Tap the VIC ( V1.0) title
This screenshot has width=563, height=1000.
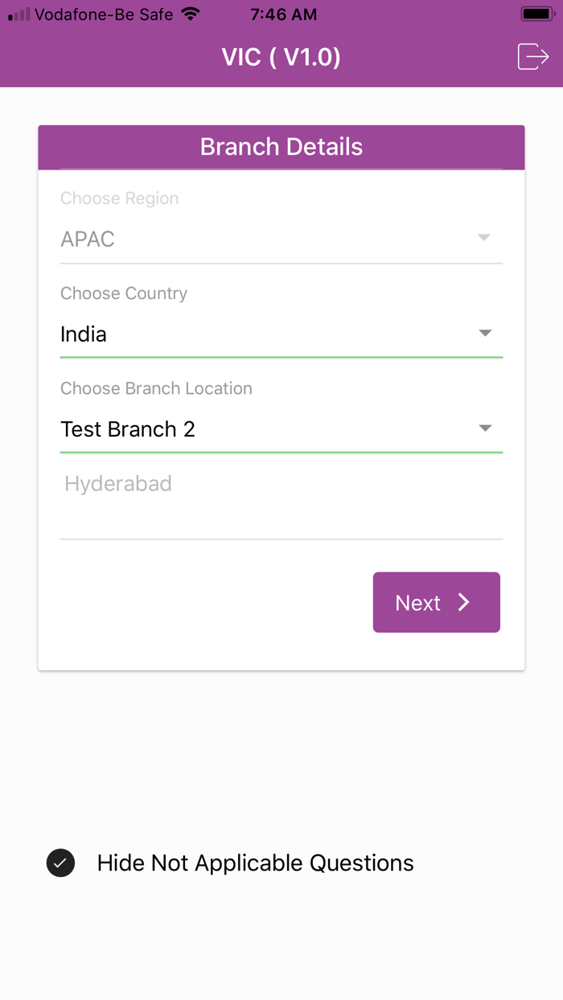(x=281, y=57)
